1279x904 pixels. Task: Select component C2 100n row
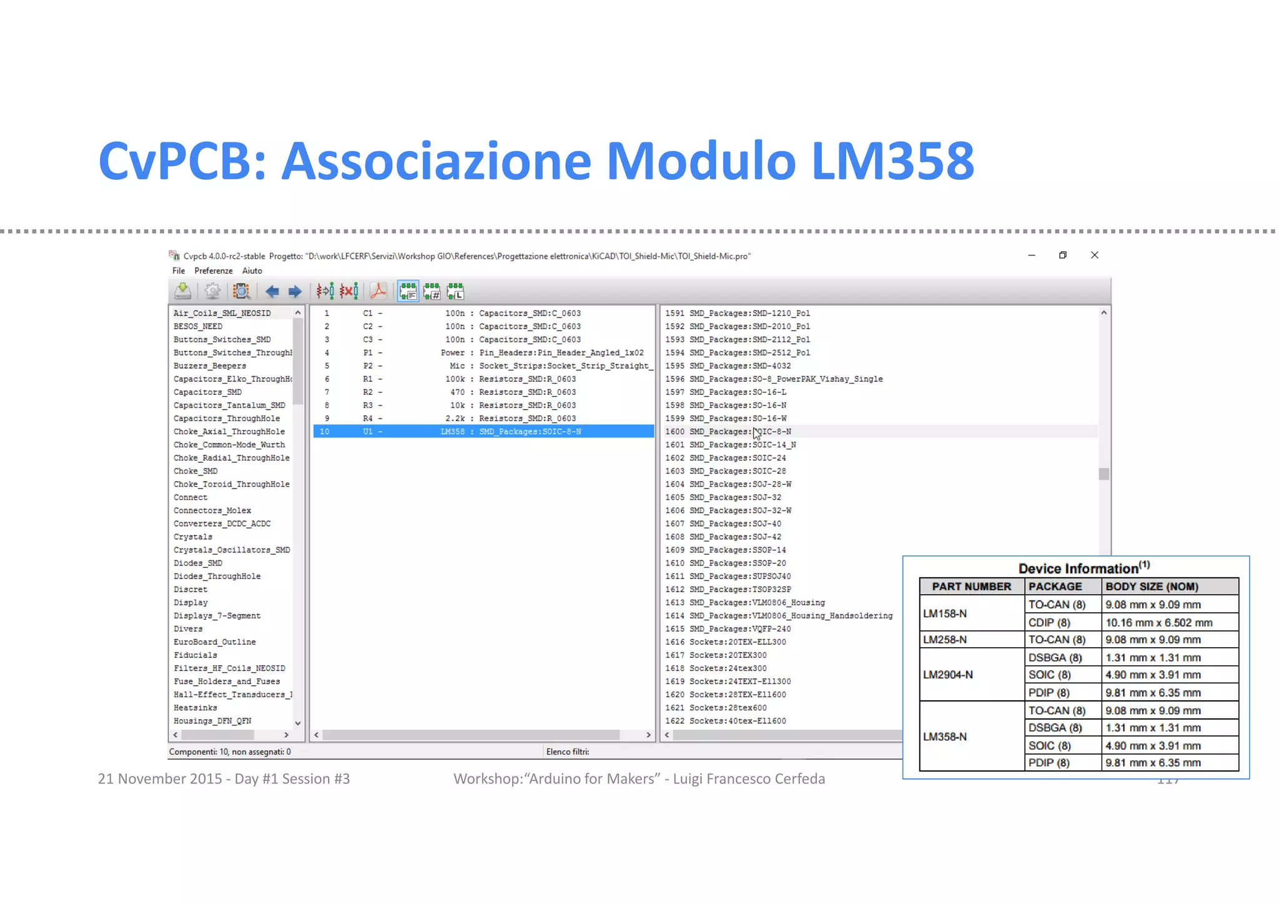click(483, 326)
